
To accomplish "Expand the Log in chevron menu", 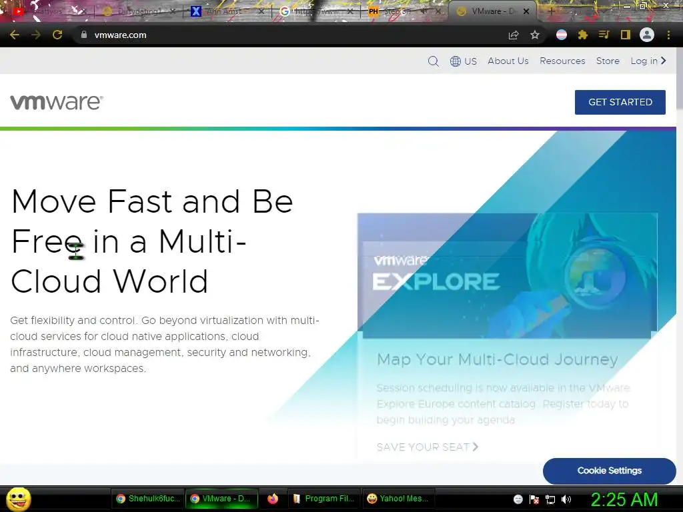I will (648, 61).
